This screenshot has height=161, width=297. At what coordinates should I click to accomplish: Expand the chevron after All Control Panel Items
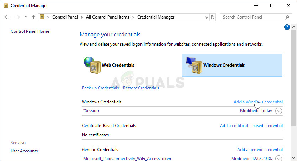tap(133, 17)
